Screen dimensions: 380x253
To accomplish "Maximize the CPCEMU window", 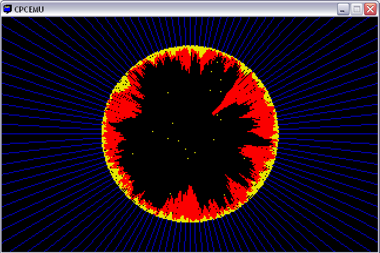I will pyautogui.click(x=357, y=9).
